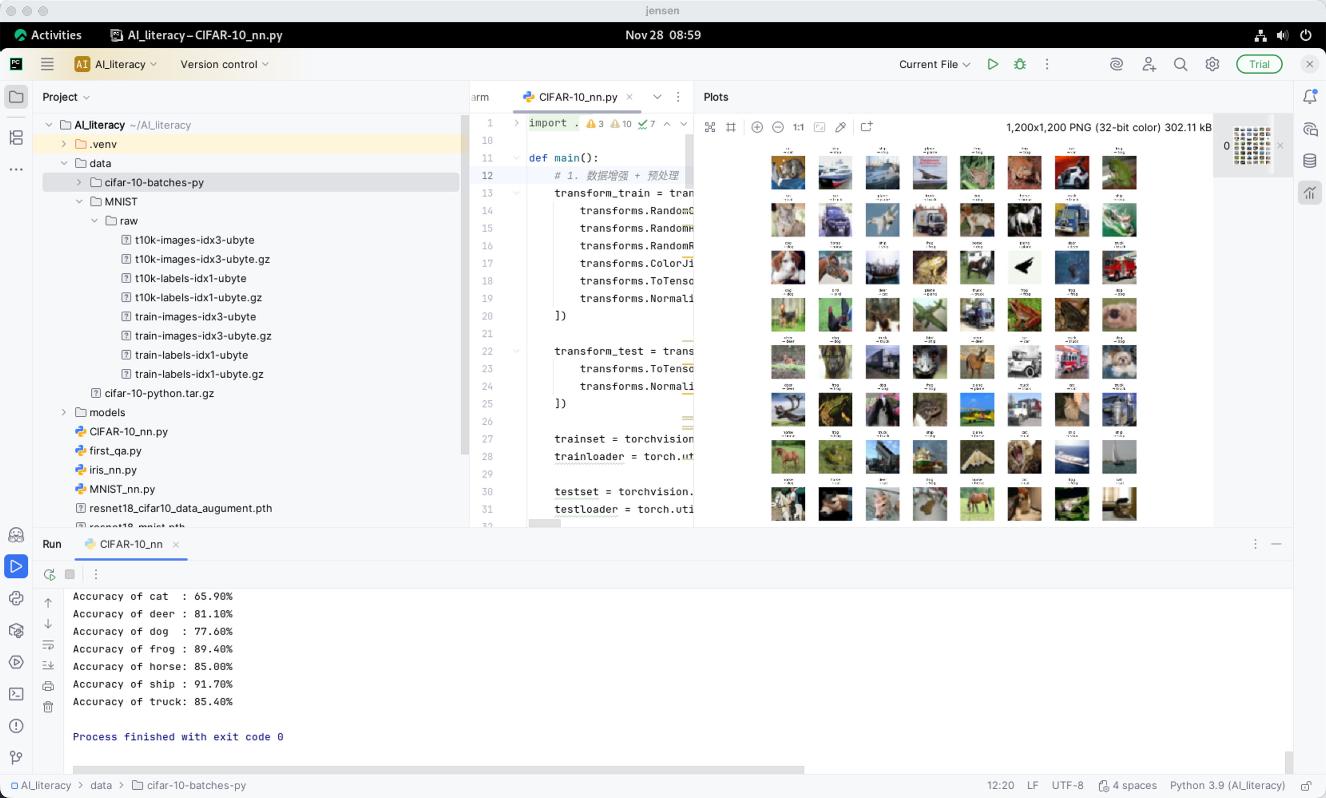Clear all Run console output with trash icon
Image resolution: width=1326 pixels, height=798 pixels.
[x=48, y=707]
